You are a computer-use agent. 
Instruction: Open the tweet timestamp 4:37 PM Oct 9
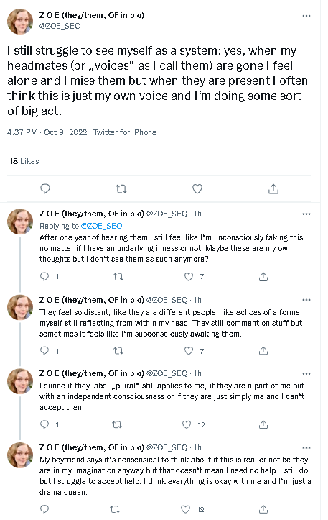[47, 132]
